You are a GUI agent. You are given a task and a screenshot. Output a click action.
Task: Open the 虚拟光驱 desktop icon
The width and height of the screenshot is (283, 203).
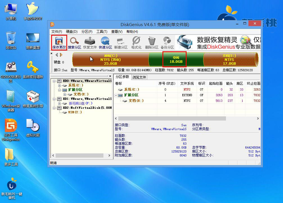33,128
